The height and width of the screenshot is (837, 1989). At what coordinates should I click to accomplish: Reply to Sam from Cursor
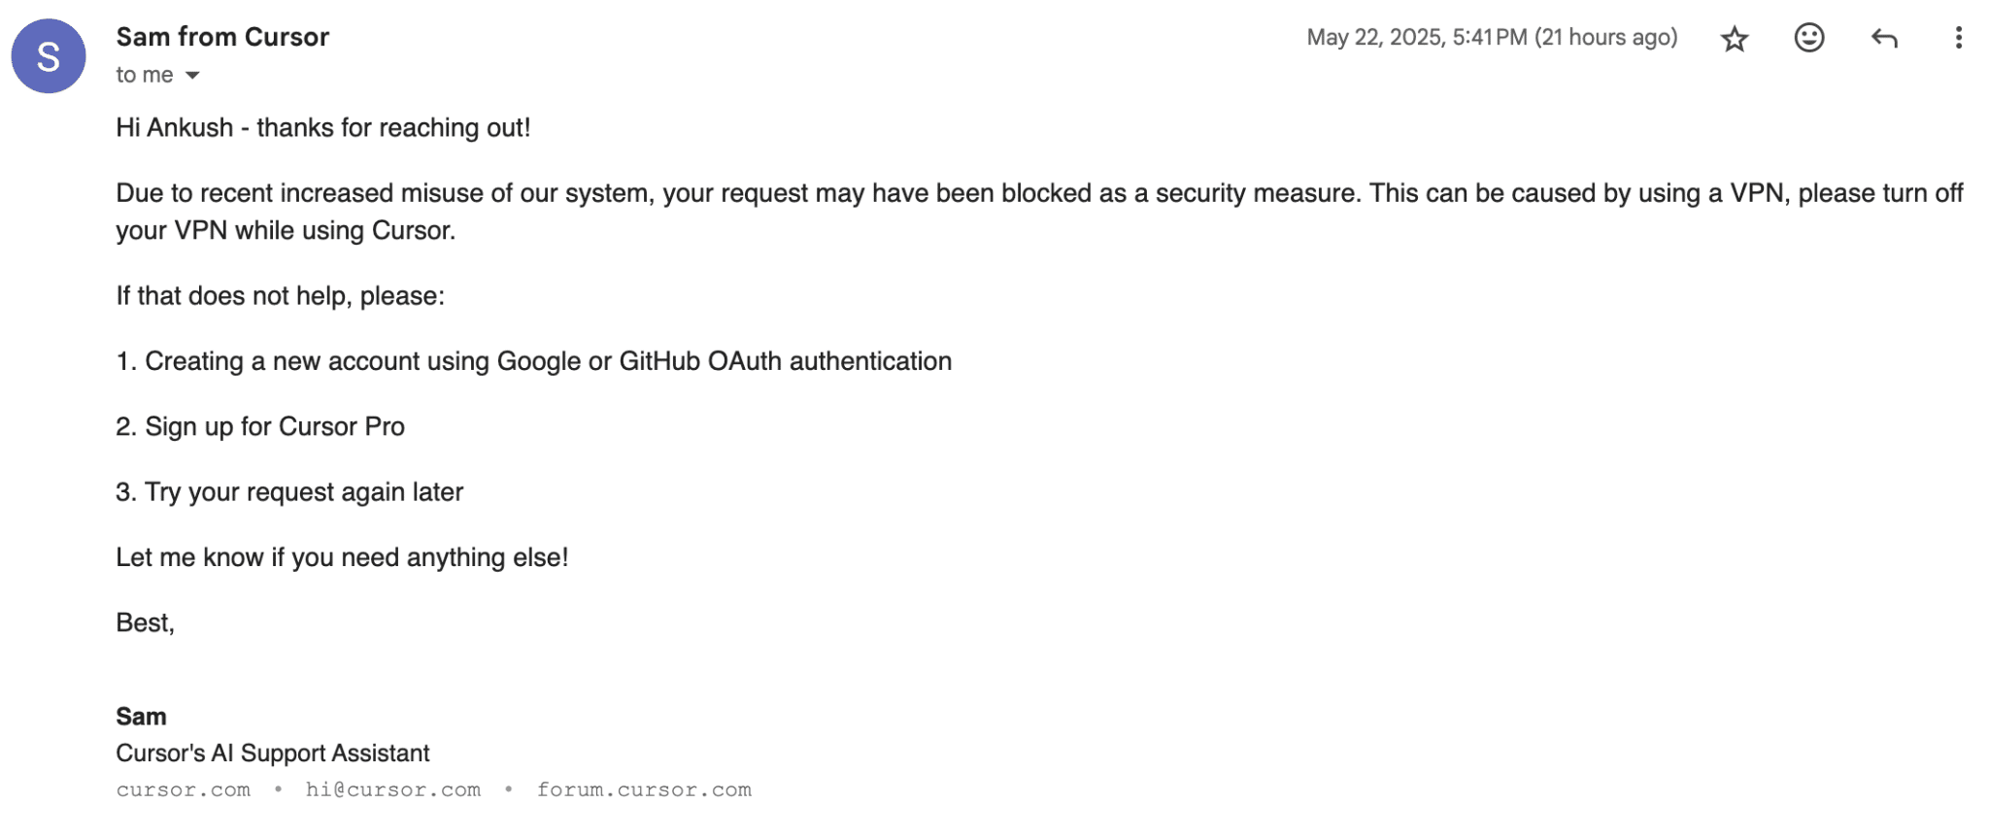pyautogui.click(x=1884, y=38)
